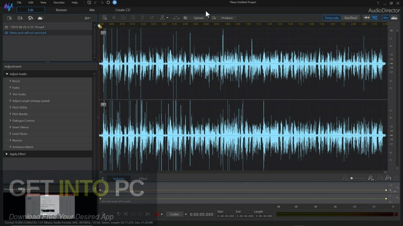Toggle the snap arrows waveform icon
The width and height of the screenshot is (403, 226).
coord(366,18)
